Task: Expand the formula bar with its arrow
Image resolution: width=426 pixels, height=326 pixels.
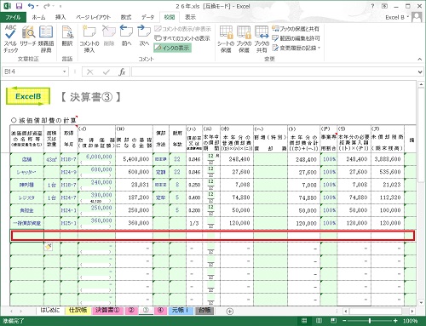Action: 420,72
